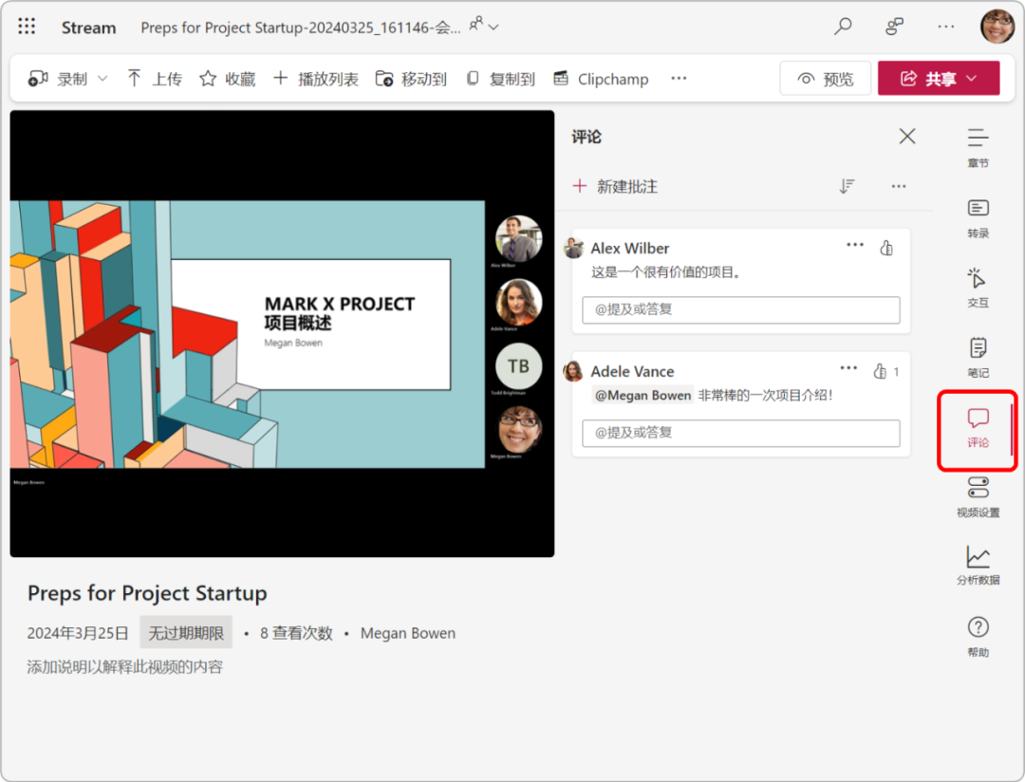Toggle like on Adele Vance's comment
The width and height of the screenshot is (1025, 782).
click(880, 371)
